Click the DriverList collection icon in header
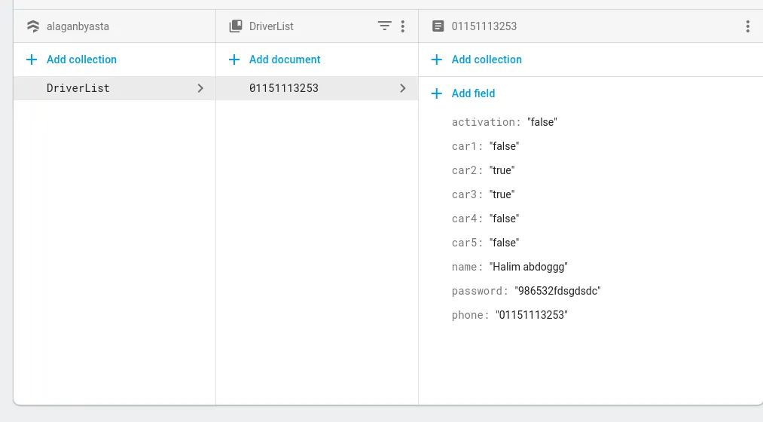The height and width of the screenshot is (422, 763). (x=236, y=26)
